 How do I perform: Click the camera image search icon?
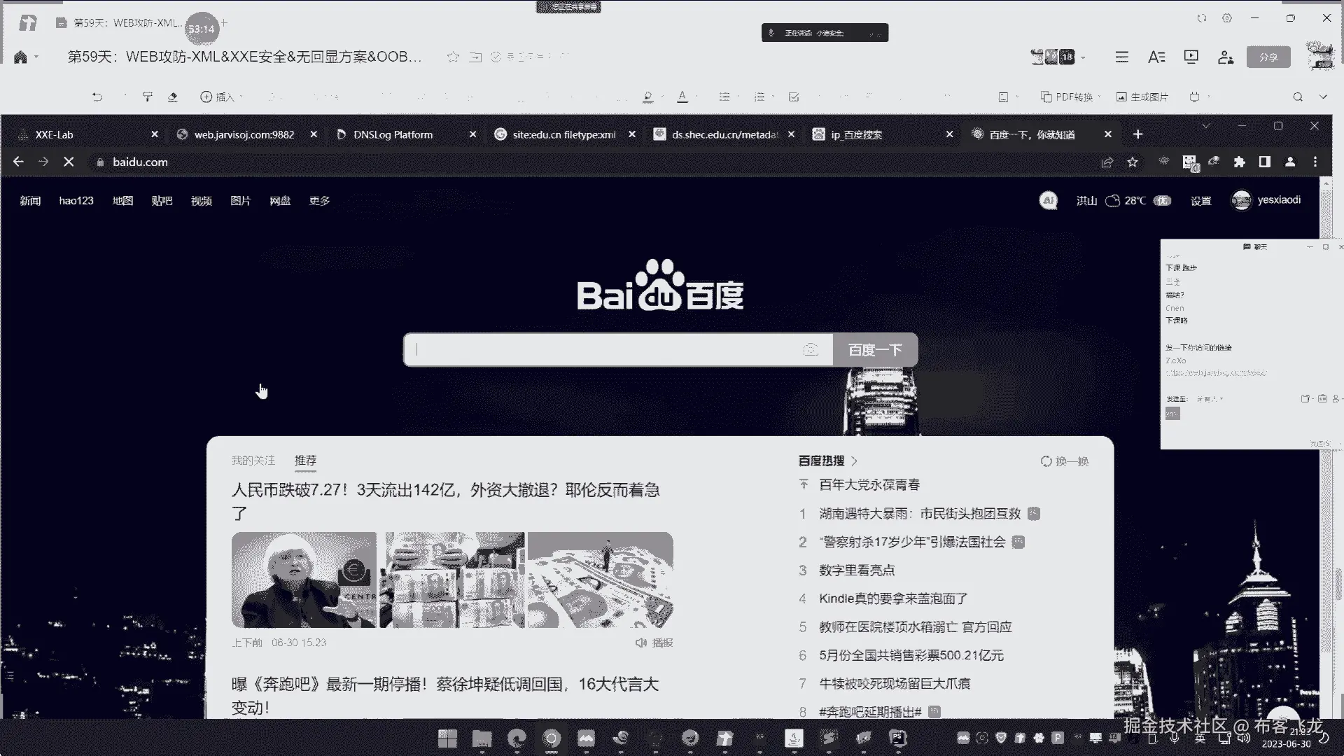tap(811, 350)
